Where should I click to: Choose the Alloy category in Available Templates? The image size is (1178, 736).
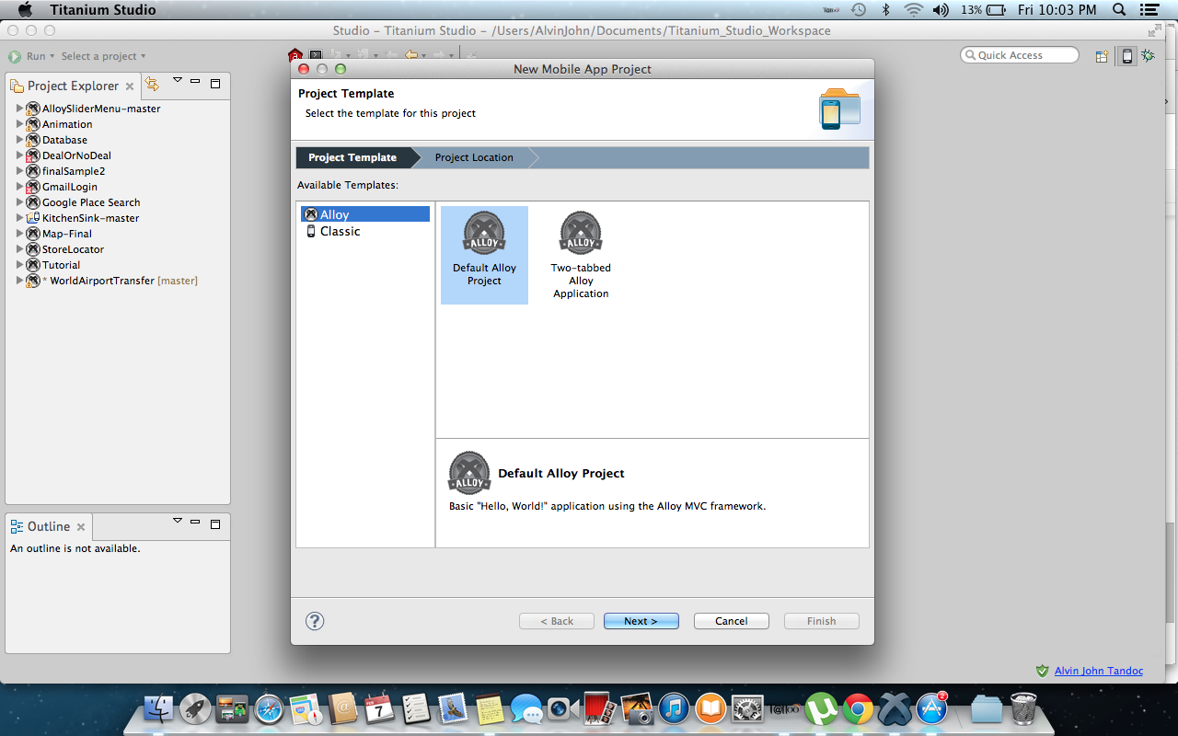pyautogui.click(x=364, y=214)
